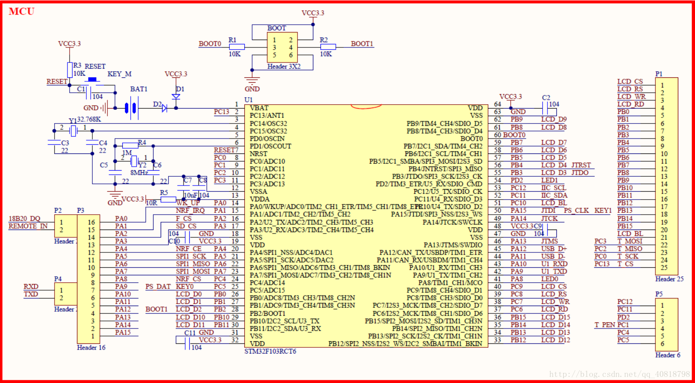Image resolution: width=695 pixels, height=383 pixels.
Task: Click the C2 104 capacitor symbol
Action: coord(545,108)
